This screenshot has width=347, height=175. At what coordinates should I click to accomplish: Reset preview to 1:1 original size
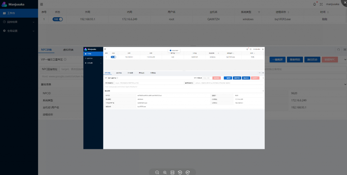pos(172,172)
